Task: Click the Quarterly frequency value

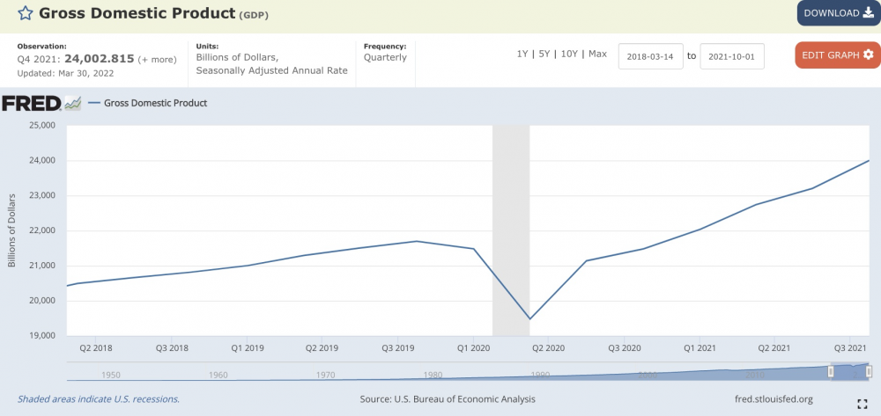Action: pyautogui.click(x=386, y=57)
